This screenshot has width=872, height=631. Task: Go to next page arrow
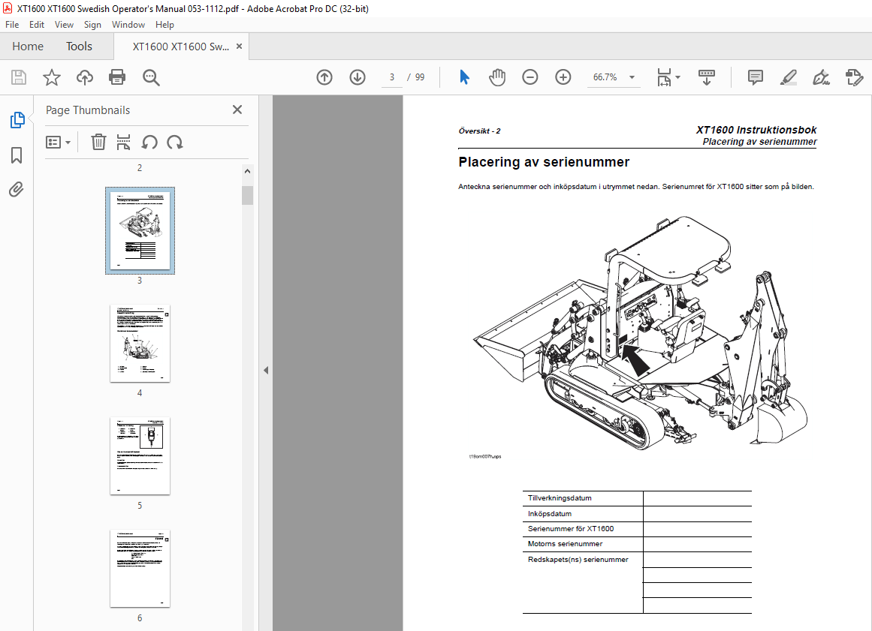[x=358, y=77]
